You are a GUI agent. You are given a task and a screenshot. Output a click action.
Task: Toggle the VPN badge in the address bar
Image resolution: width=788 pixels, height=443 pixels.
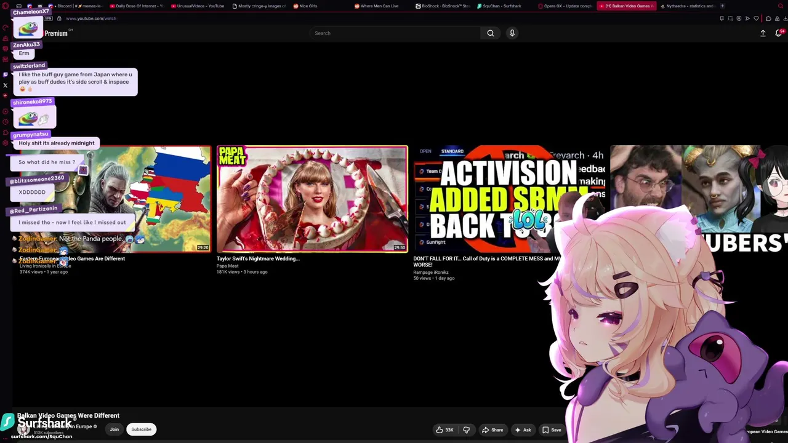[49, 18]
